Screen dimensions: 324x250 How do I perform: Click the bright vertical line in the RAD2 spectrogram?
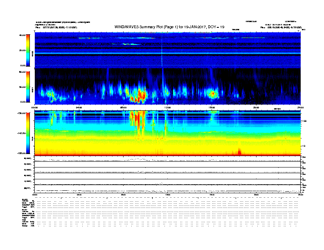click(162, 49)
